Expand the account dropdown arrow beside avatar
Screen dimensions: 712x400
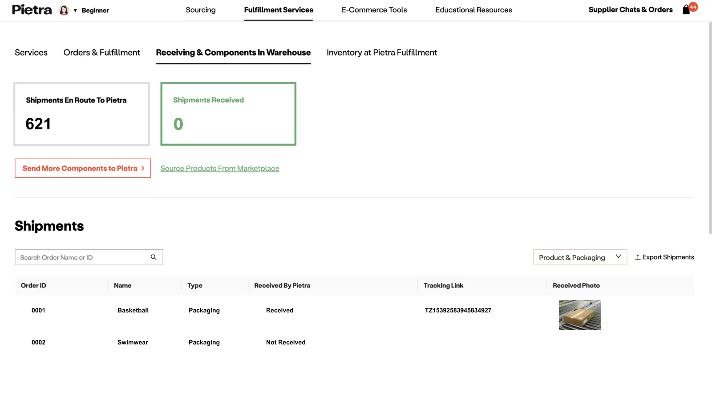75,10
